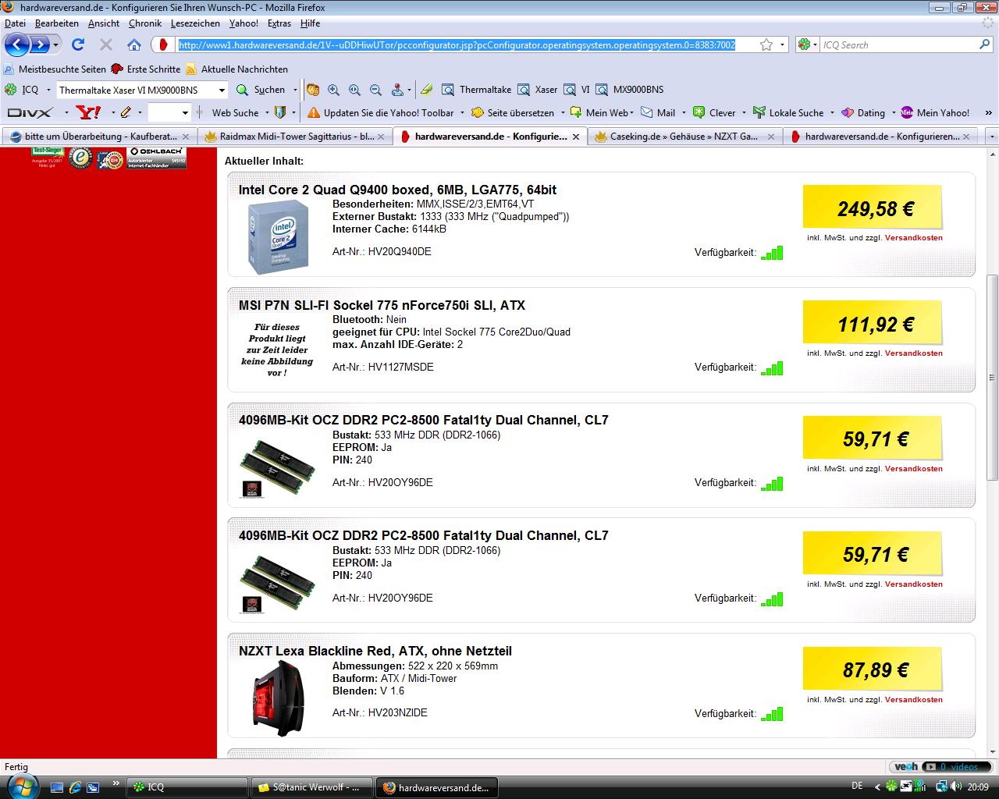Switch to the S@tanic Werwolf taskbar window

click(312, 787)
